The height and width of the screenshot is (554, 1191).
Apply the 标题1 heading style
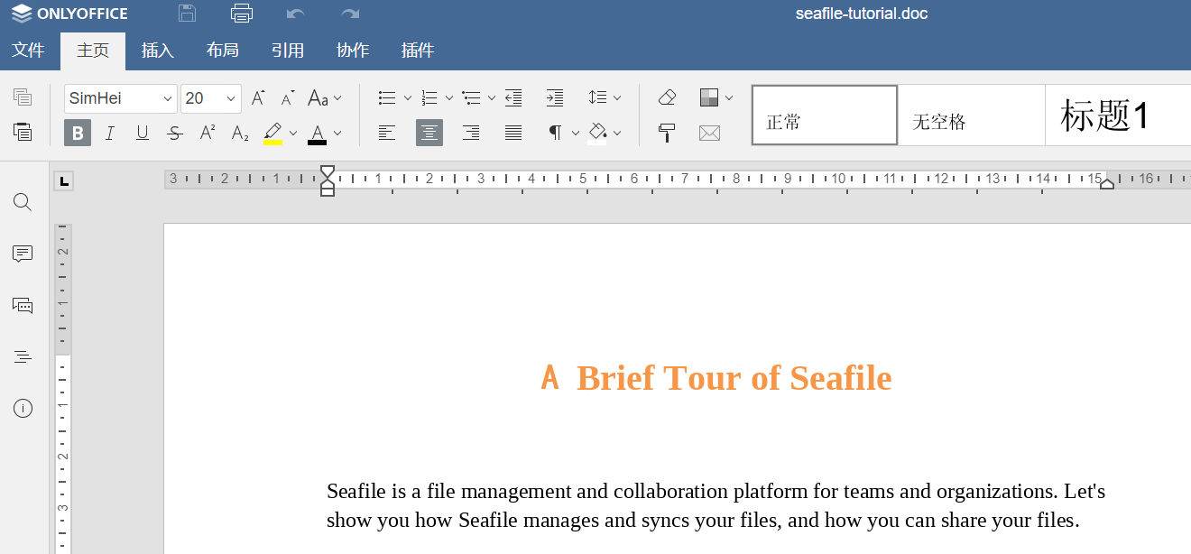point(1118,115)
